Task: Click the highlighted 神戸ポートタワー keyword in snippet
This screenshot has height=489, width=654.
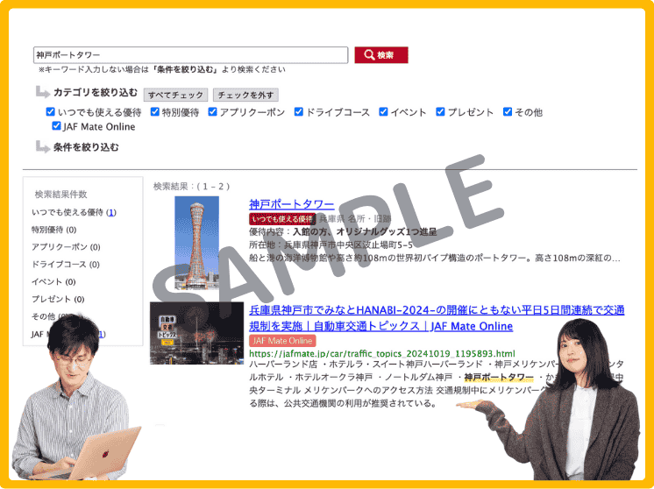Action: click(x=499, y=378)
